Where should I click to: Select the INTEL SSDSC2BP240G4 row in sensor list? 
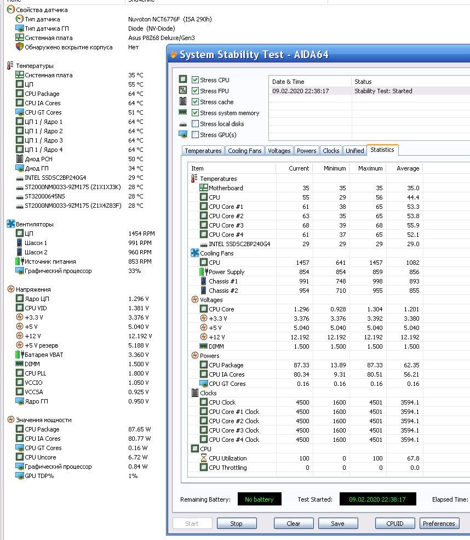pyautogui.click(x=79, y=178)
